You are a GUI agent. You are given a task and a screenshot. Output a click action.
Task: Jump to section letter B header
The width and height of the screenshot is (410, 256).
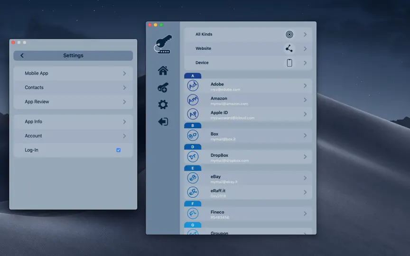(193, 125)
